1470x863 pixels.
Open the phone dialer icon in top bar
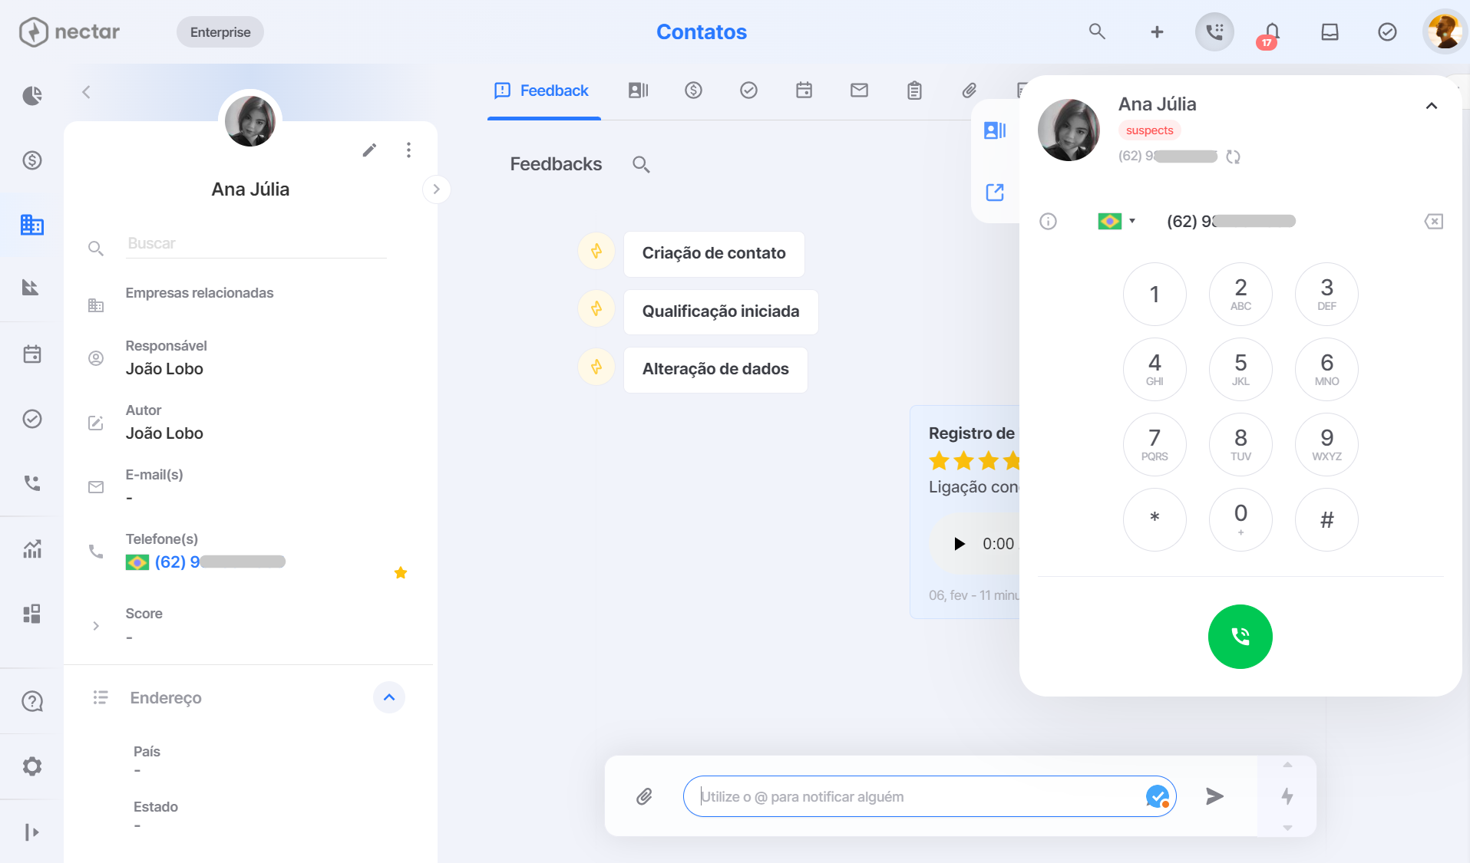point(1214,32)
